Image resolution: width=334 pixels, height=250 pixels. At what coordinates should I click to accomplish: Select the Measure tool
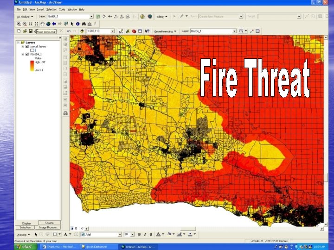click(90, 24)
